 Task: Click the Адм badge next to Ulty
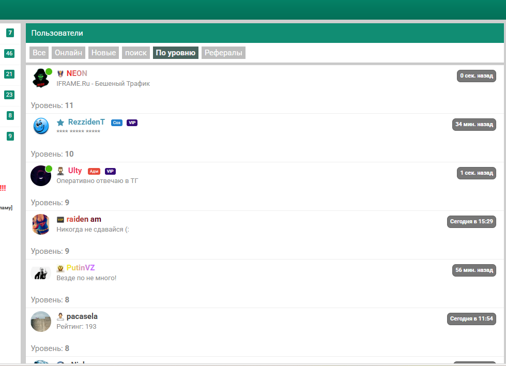(x=94, y=171)
